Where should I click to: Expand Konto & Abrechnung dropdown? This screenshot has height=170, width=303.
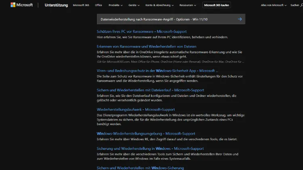[x=160, y=5]
